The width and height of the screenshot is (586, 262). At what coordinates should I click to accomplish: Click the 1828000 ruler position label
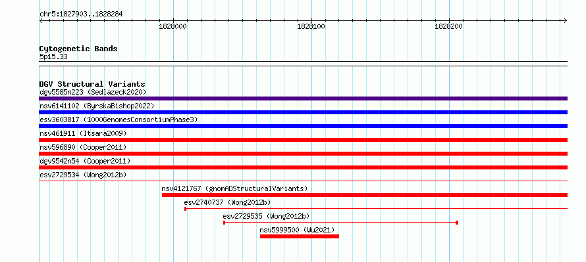[x=173, y=26]
